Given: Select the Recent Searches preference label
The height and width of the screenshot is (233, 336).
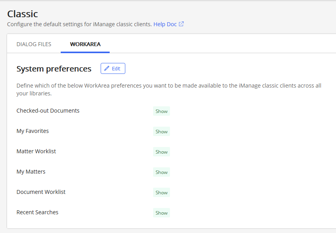Looking at the screenshot, I should pos(37,212).
